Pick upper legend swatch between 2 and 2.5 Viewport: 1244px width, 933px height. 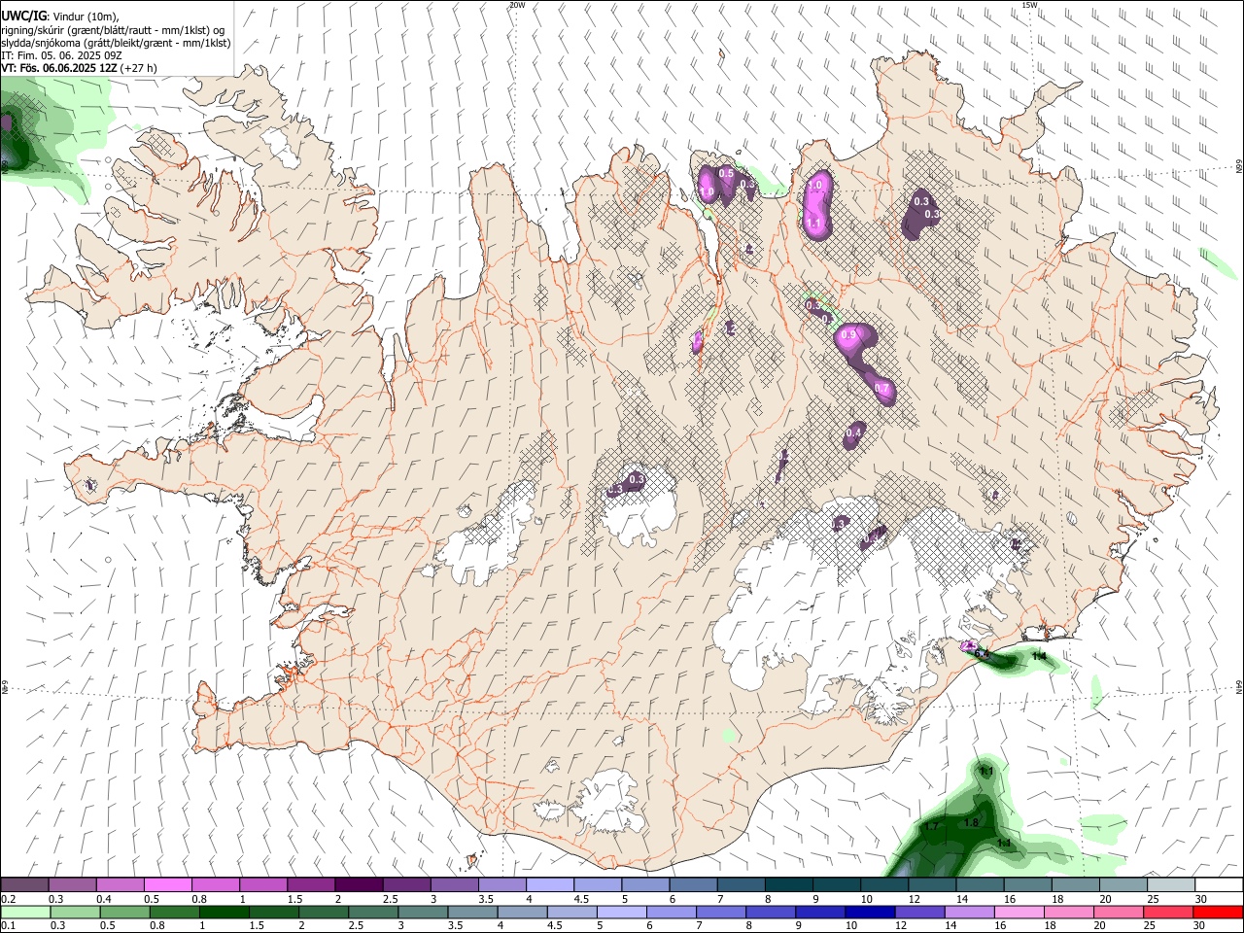[x=359, y=885]
